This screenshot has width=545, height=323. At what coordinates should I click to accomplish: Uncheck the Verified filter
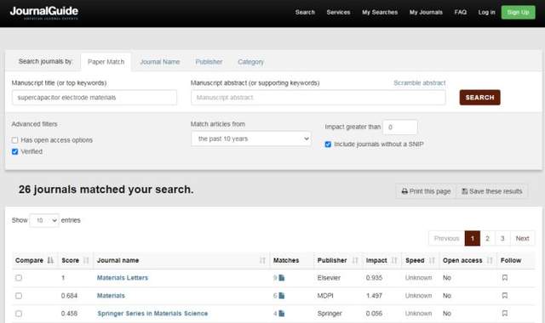click(x=14, y=151)
